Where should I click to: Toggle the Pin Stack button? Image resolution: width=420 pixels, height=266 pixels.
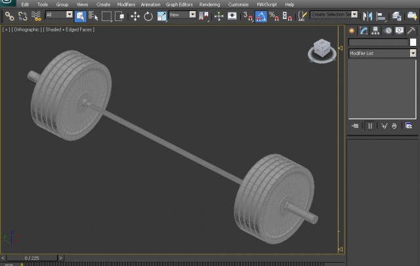(355, 126)
